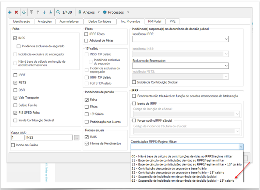The width and height of the screenshot is (260, 190).
Task: Check Incide Contribuição Sindical under Folha
Action: click(15, 120)
